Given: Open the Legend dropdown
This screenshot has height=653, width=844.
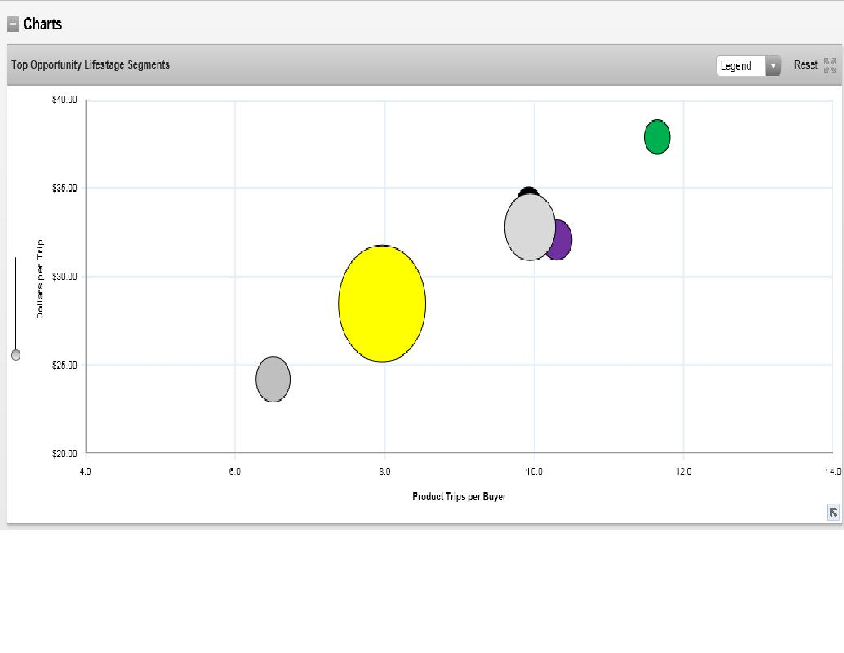Looking at the screenshot, I should click(740, 66).
